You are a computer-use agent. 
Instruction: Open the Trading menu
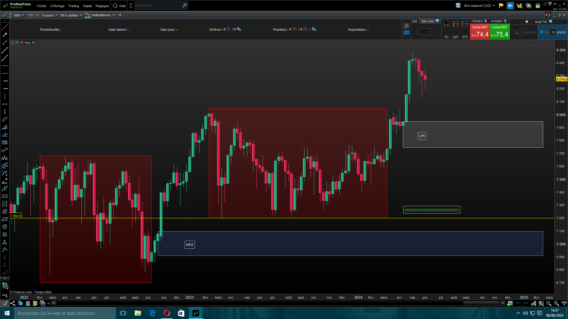coord(73,6)
